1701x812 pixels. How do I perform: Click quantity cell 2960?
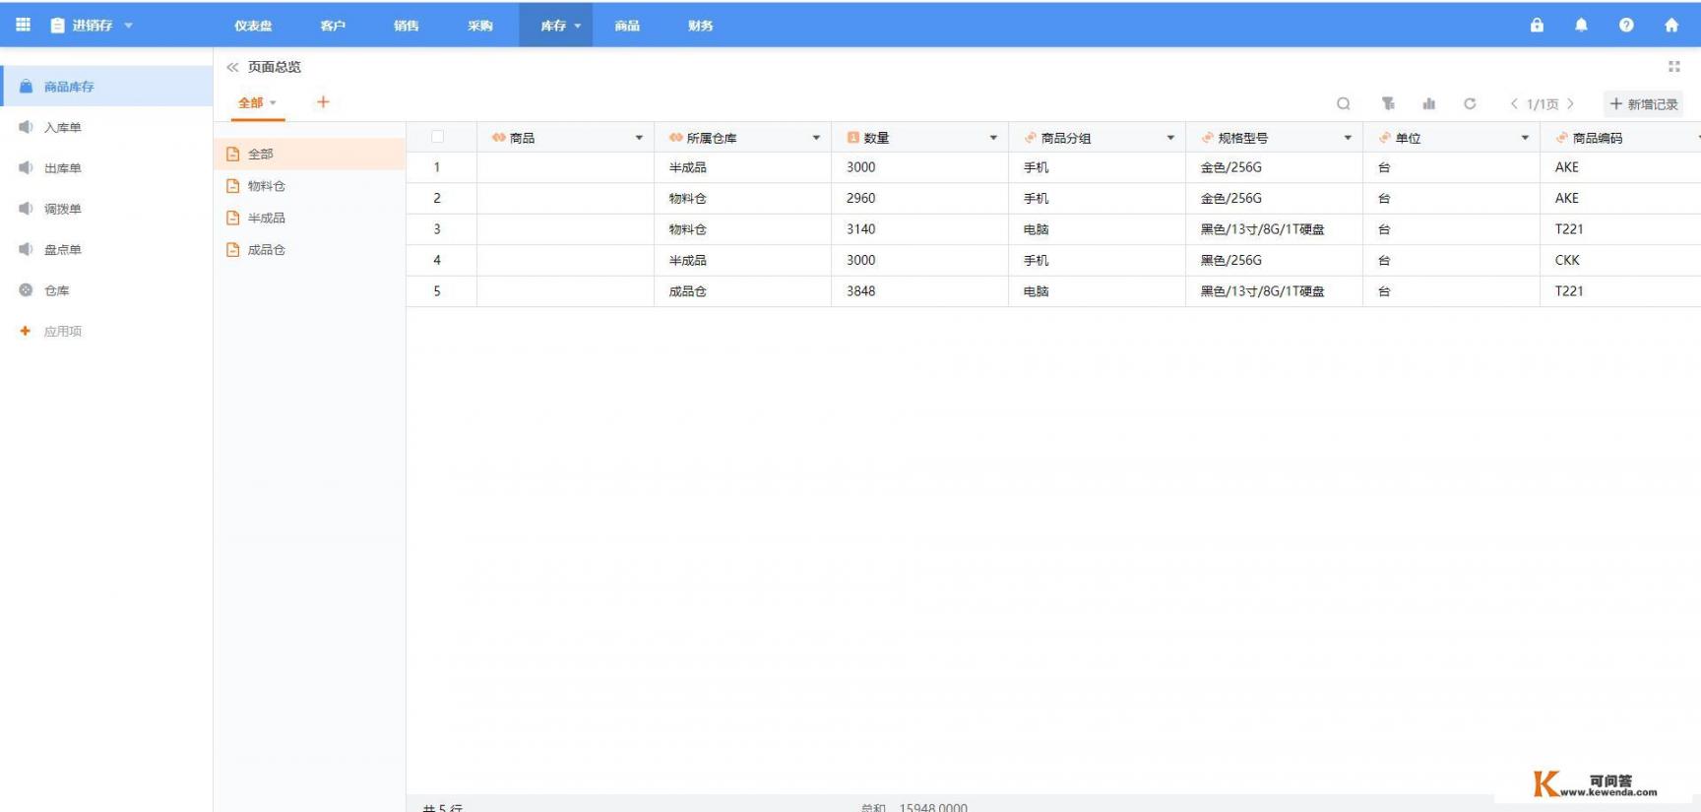click(919, 198)
